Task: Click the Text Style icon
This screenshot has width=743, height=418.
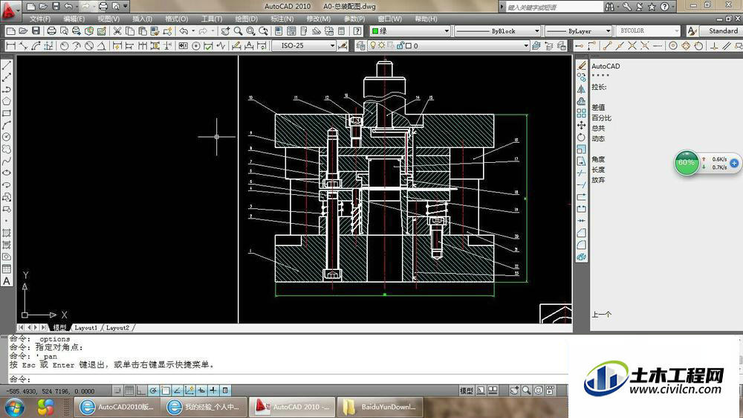Action: tap(691, 30)
